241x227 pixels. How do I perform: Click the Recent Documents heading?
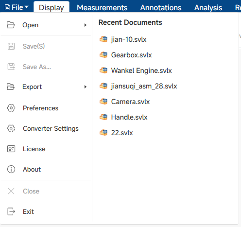(130, 22)
